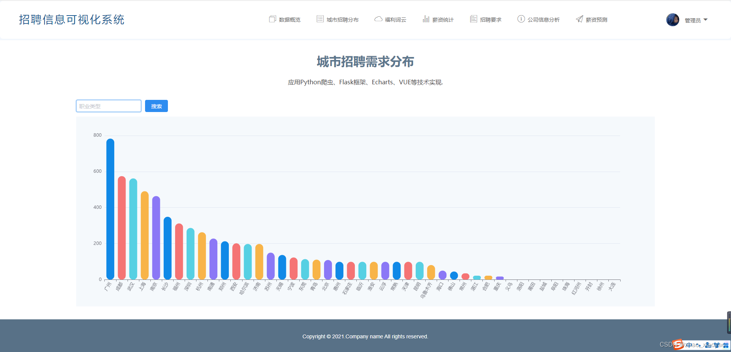Select the purple 北京 bar
Screen dimensions: 731x352
click(328, 270)
